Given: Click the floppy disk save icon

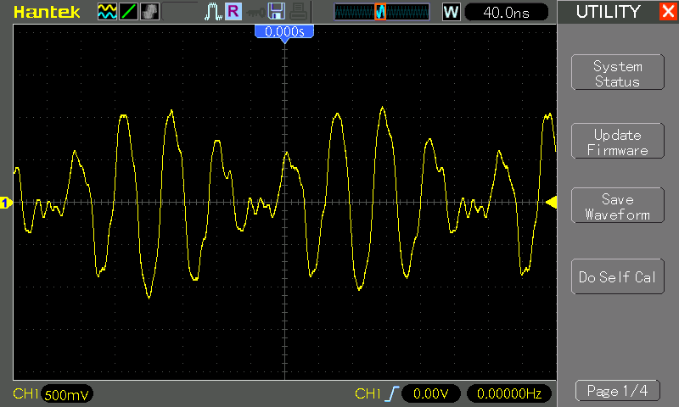Looking at the screenshot, I should click(277, 12).
